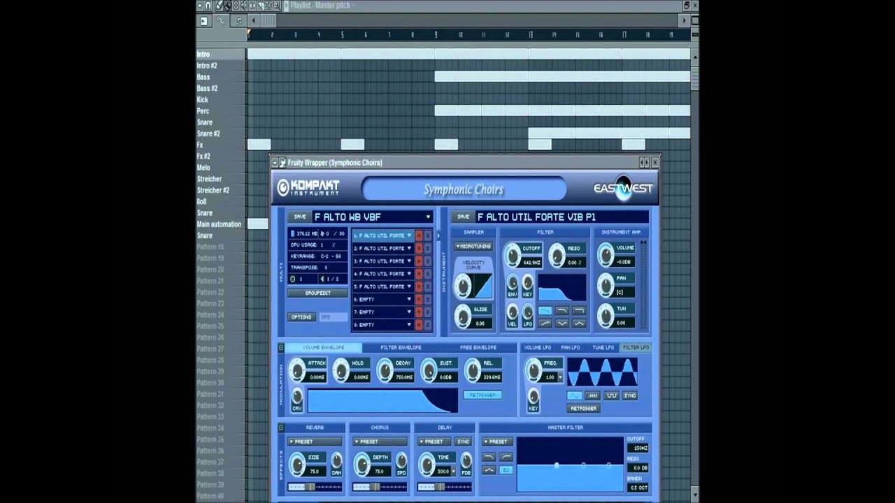Open the Fruity Wrapper window menu arrow
Screen dimensions: 895x503
click(x=275, y=163)
